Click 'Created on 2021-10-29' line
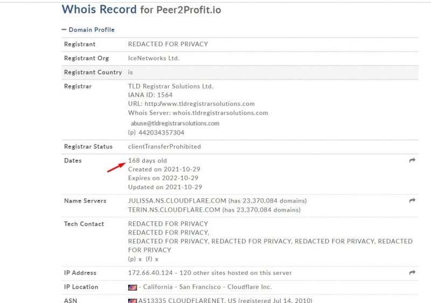 (164, 169)
